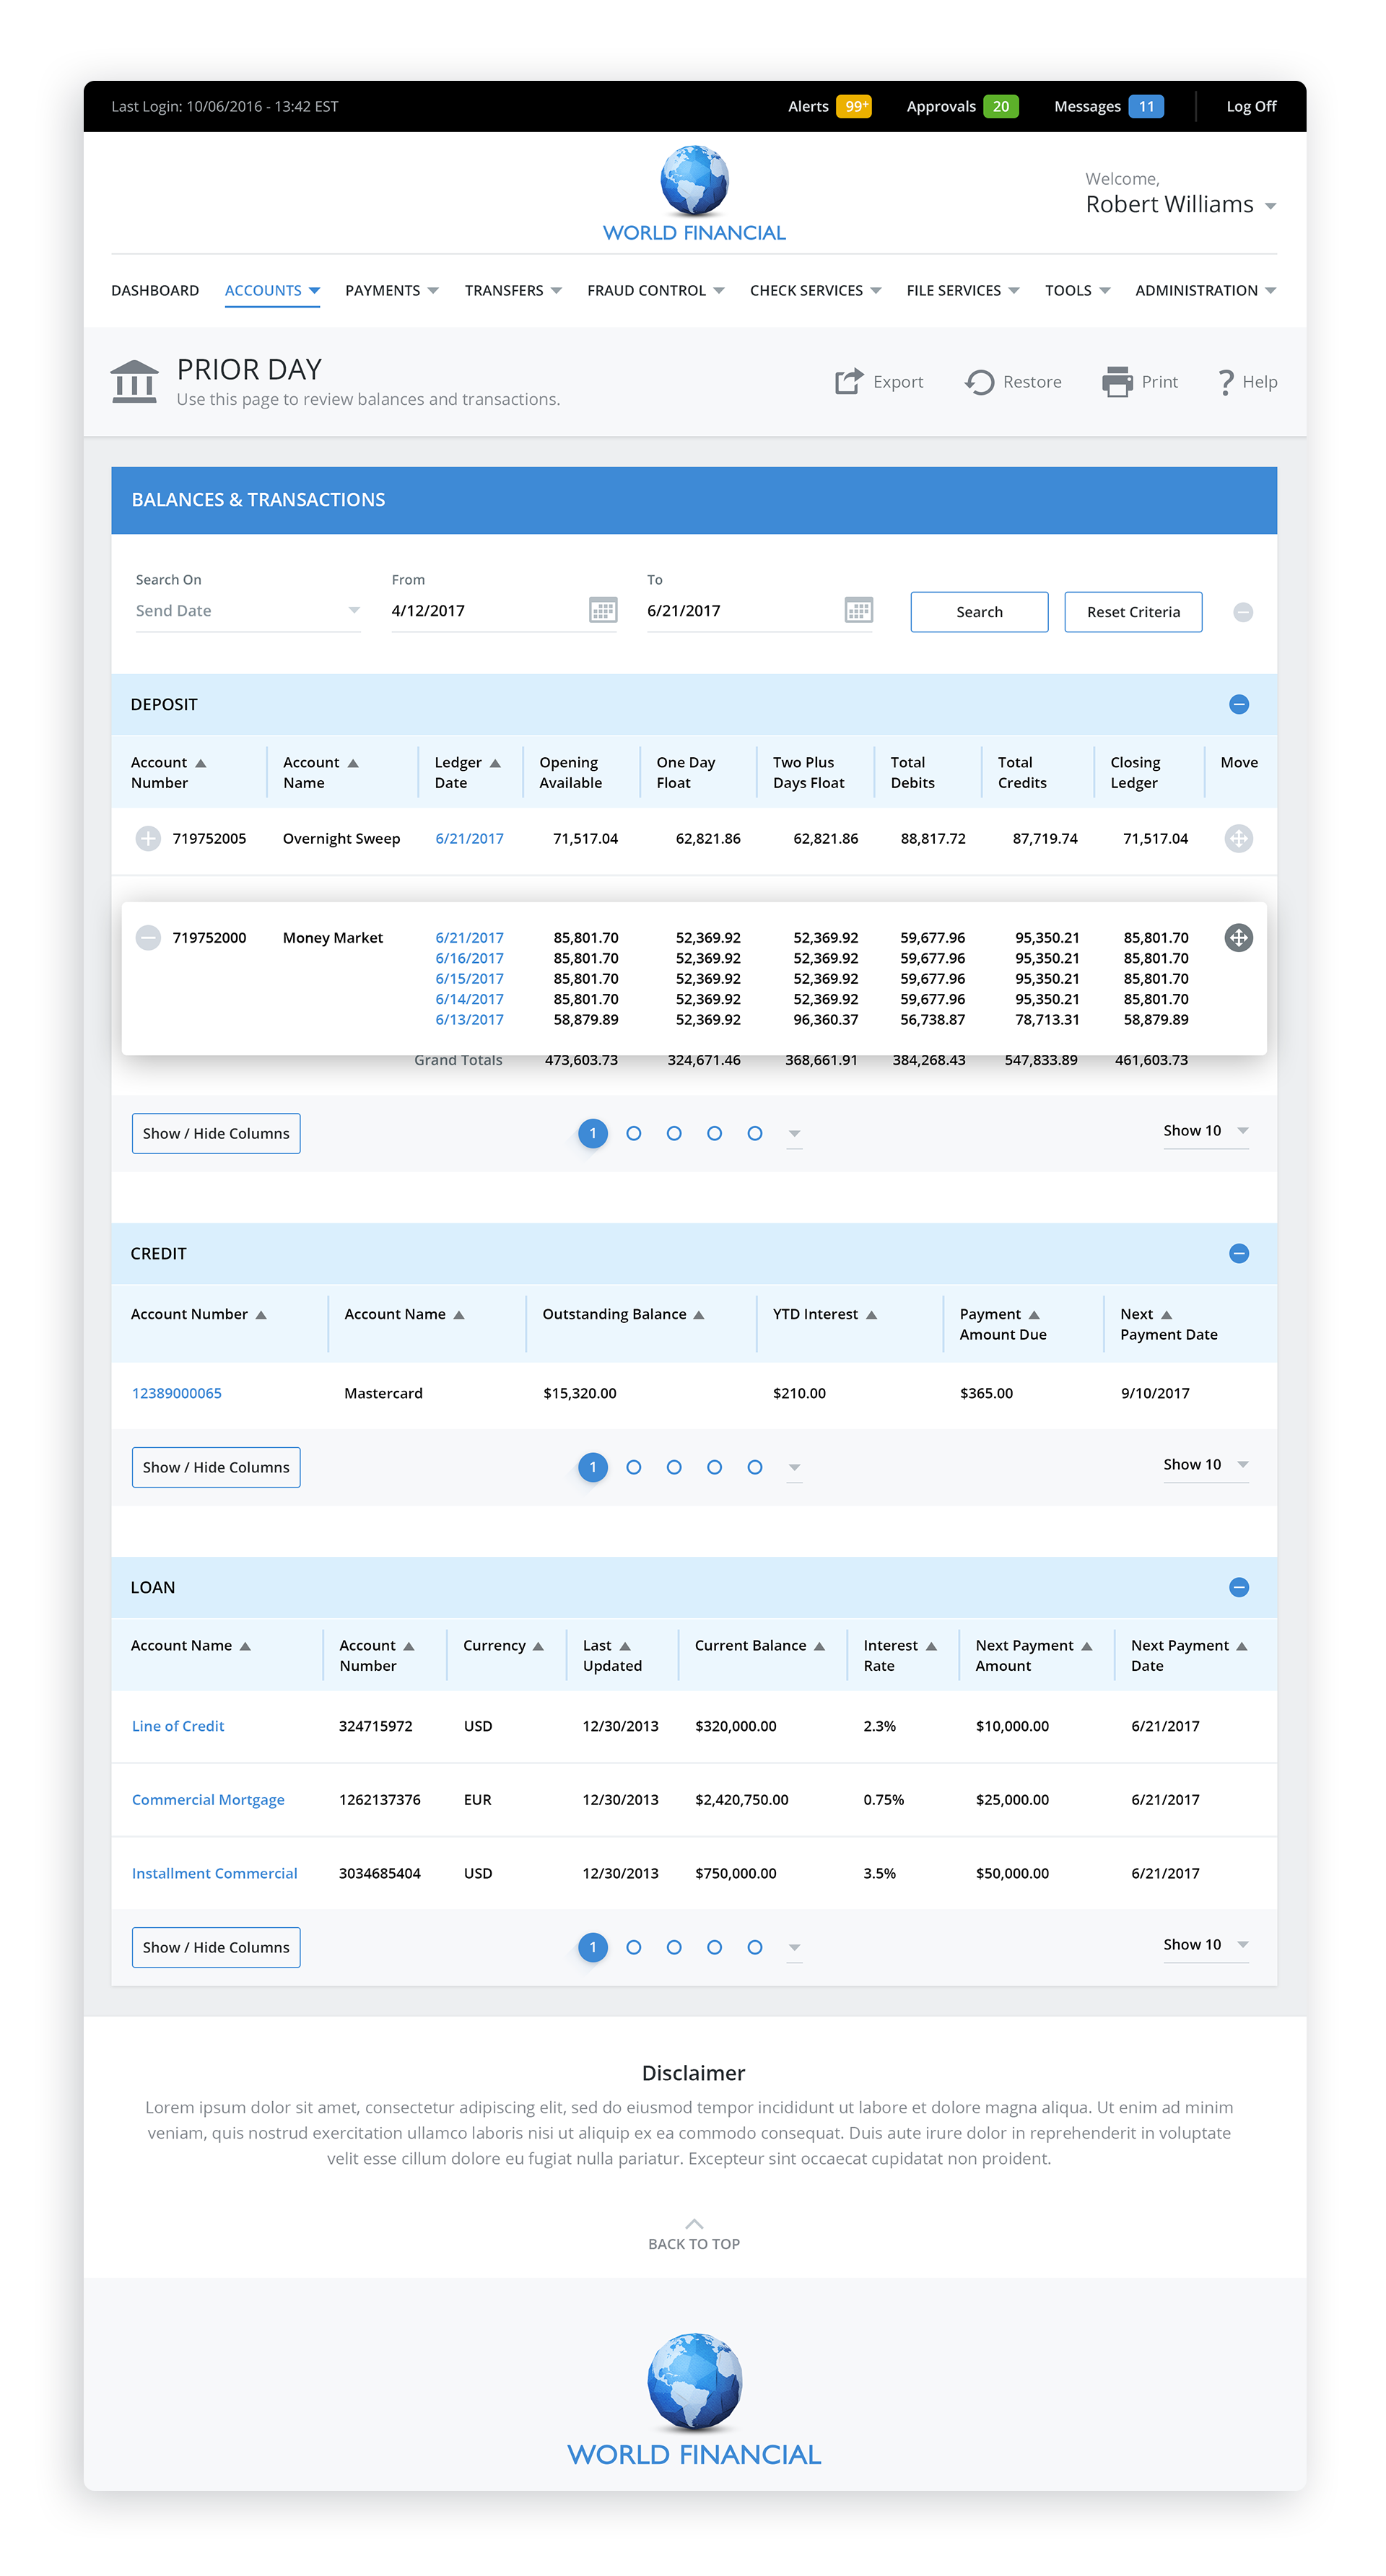Sort Deposit by Ledger Date
Screen dimensions: 1386x2576
click(495, 763)
